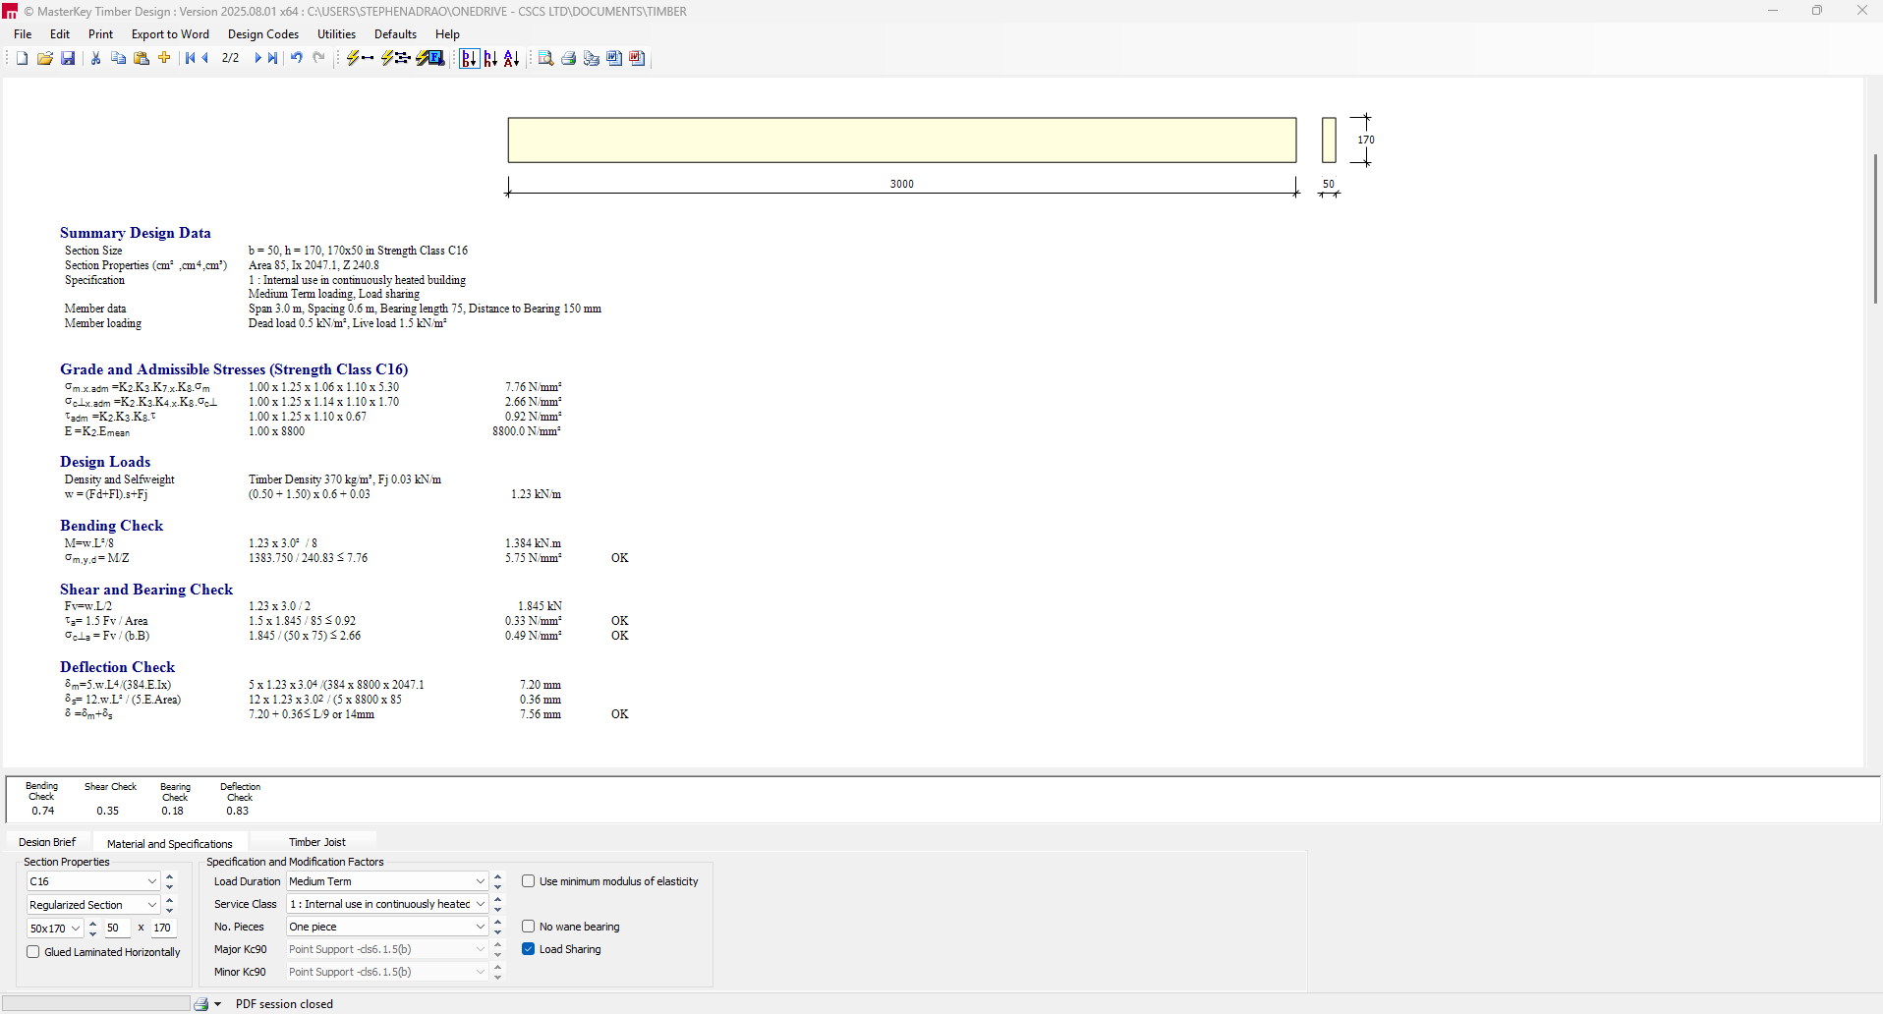Enable Use minimum modulus of elasticity

(529, 881)
